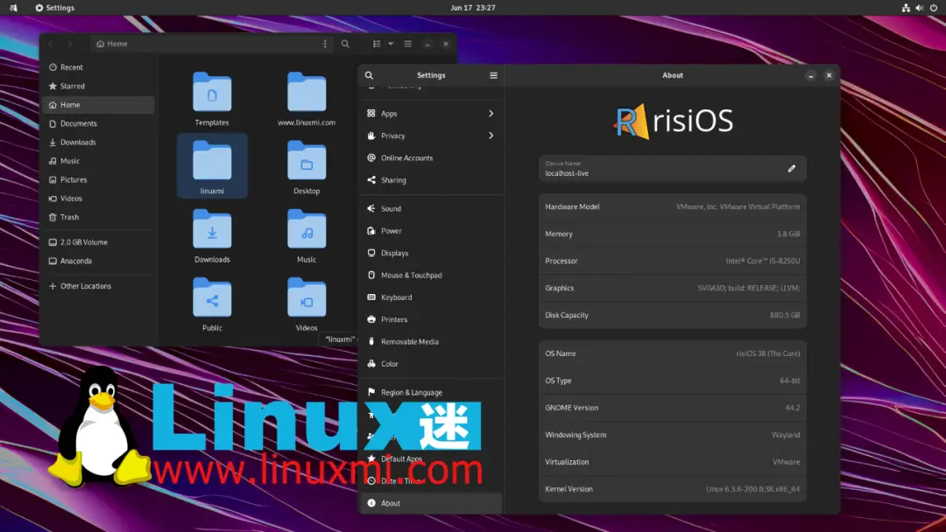Open Color settings panel
The image size is (946, 532).
click(431, 364)
